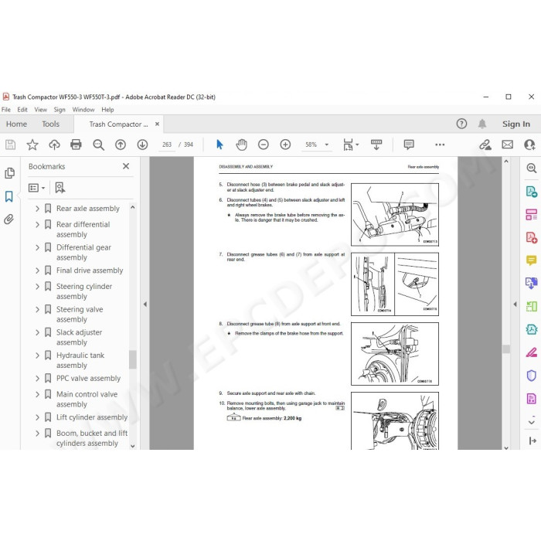Close the Bookmarks panel
541x541 pixels.
pos(126,166)
